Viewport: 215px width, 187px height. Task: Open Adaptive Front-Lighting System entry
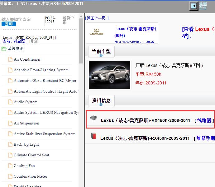[x=41, y=70]
